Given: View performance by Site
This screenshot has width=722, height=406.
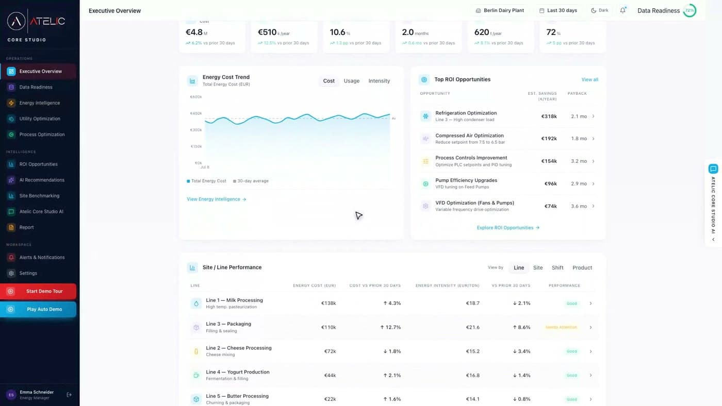Looking at the screenshot, I should click(x=538, y=267).
